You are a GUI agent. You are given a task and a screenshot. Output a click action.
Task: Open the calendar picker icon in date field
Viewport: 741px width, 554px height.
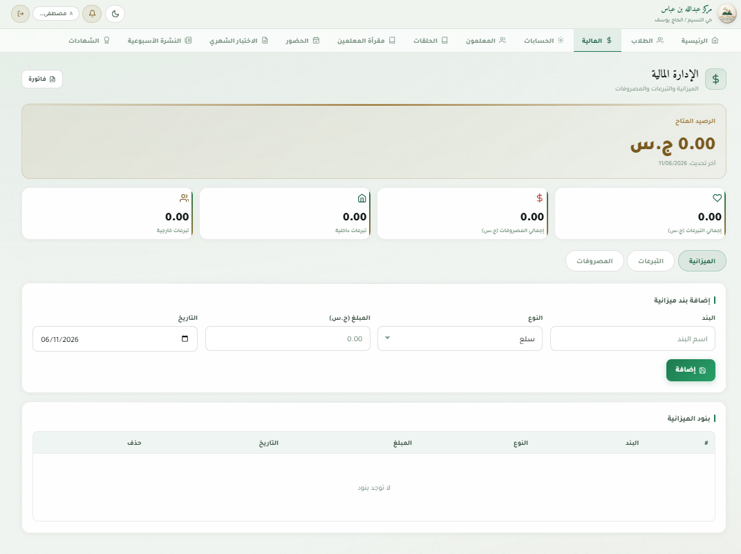(x=185, y=338)
